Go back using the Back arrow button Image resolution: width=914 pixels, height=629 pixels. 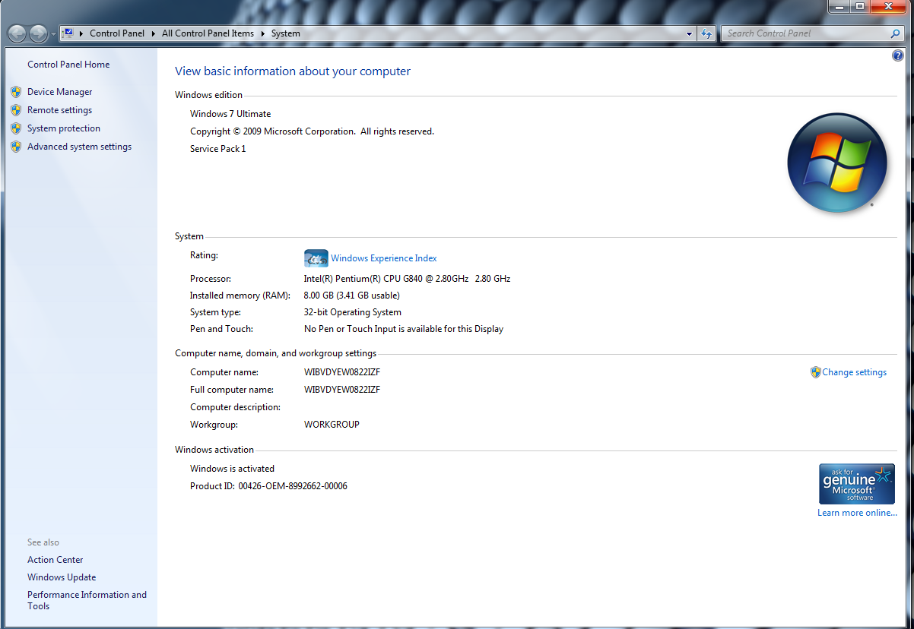(x=17, y=33)
